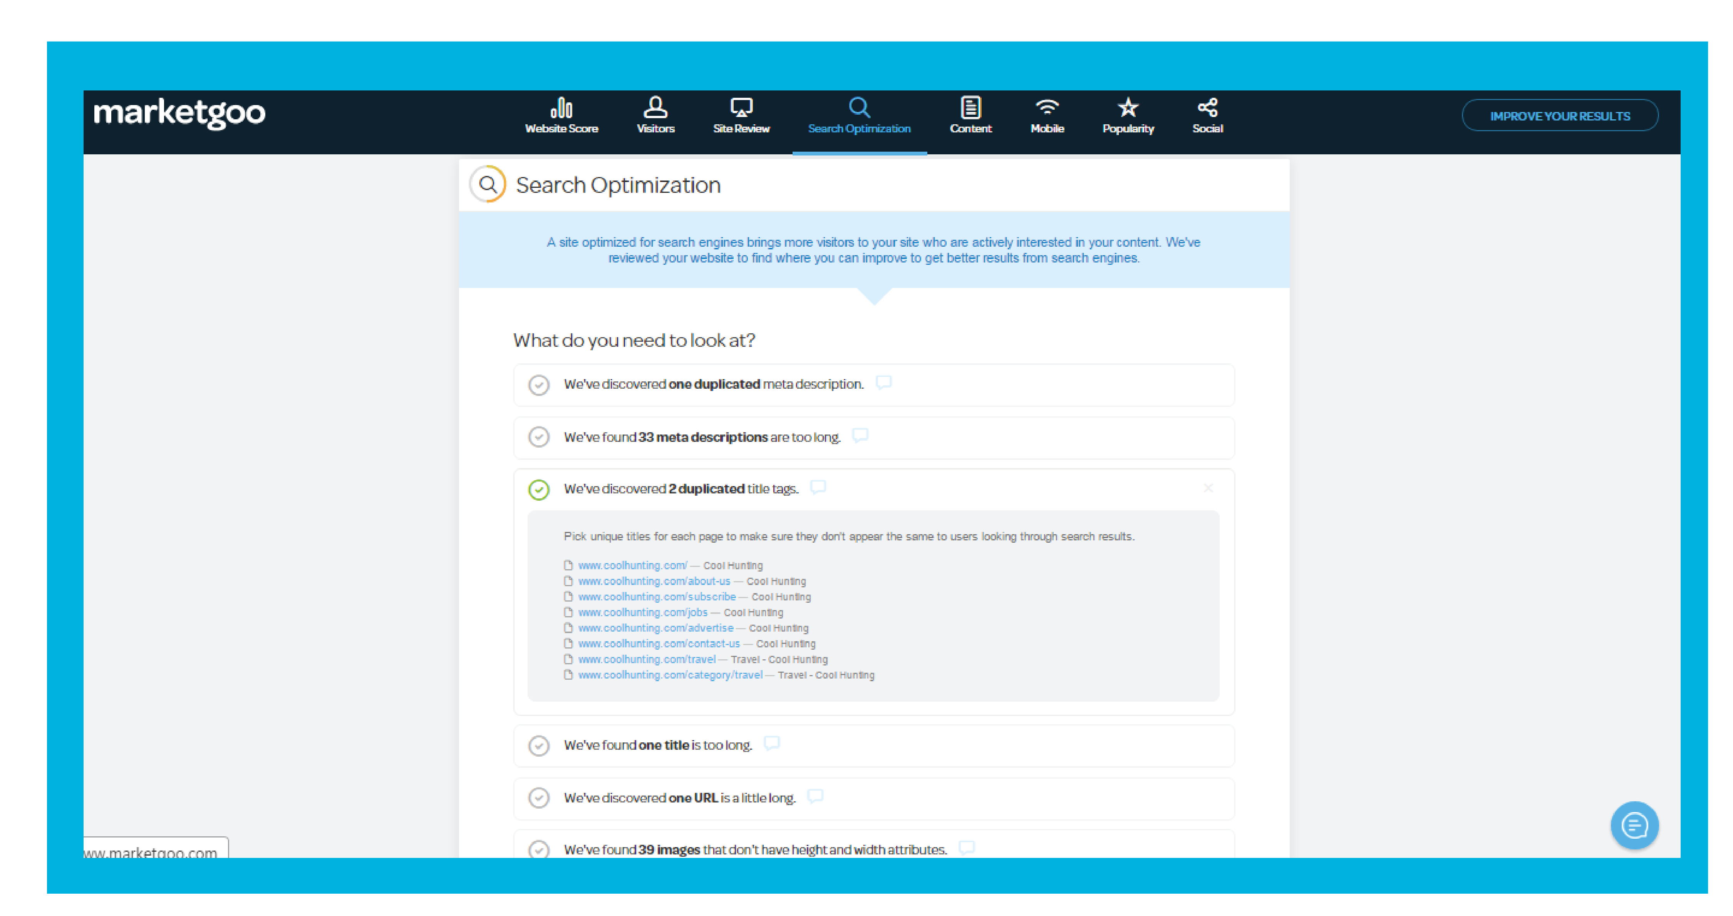Viewport: 1733px width, 916px height.
Task: Switch to the Visitors tab
Action: 655,116
